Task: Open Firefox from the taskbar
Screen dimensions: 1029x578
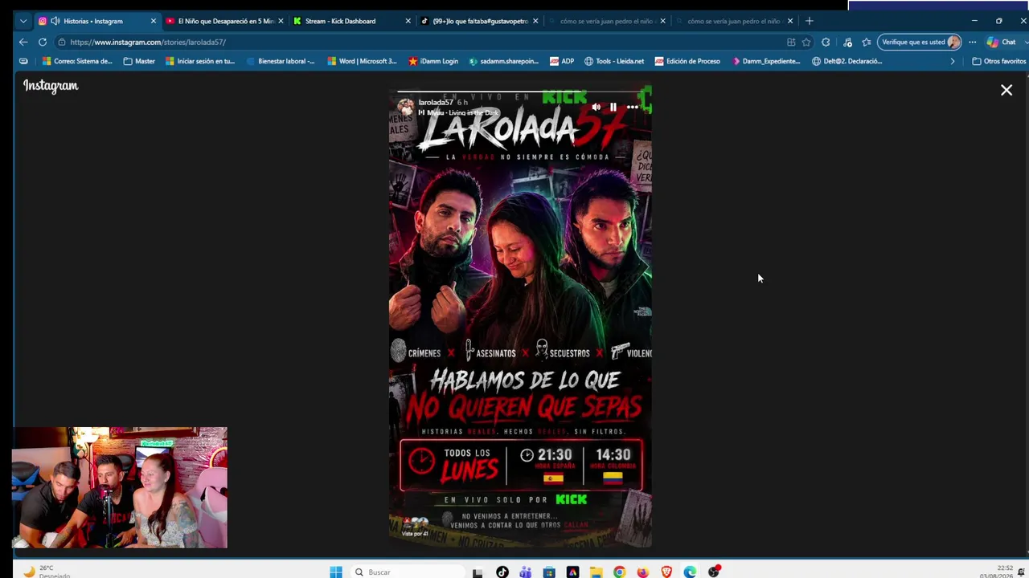Action: click(643, 572)
